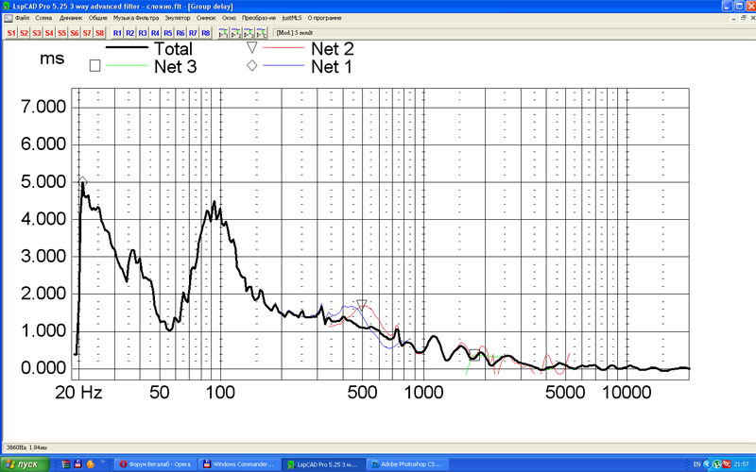Open the justMLS menu
Viewport: 756px width, 472px height.
(x=292, y=18)
